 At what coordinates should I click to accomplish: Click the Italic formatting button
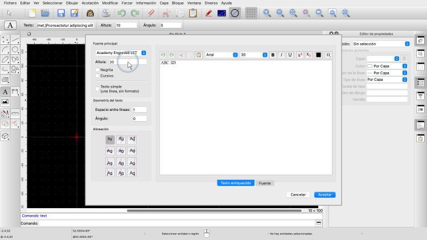pos(282,55)
